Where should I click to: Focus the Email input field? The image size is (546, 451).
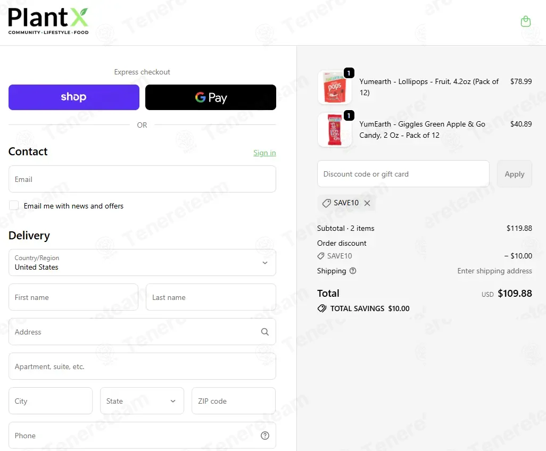(142, 179)
